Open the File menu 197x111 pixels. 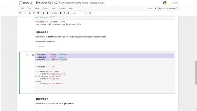click(x=22, y=8)
